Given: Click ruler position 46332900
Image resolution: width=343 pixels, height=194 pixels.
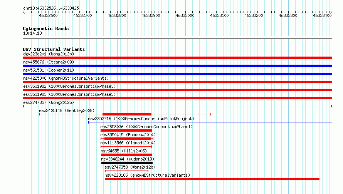Looking at the screenshot, I should 151,15.
